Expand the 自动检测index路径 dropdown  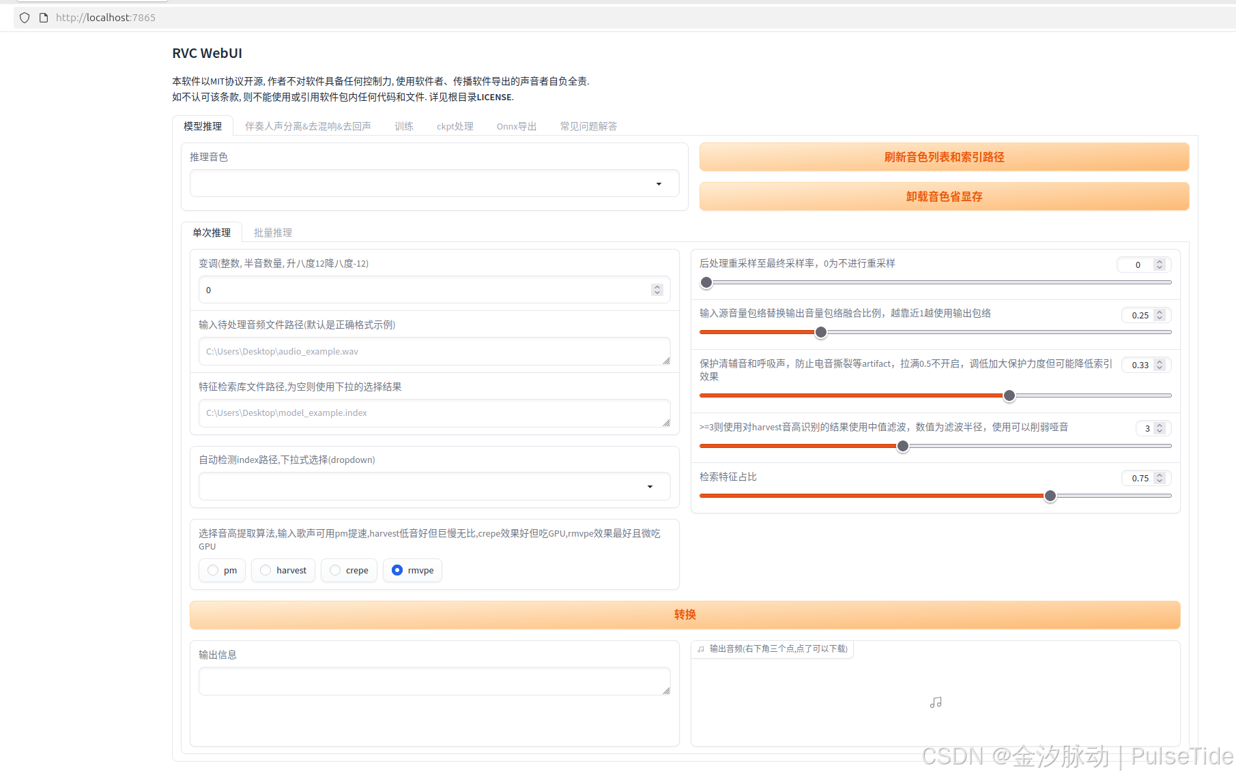point(434,486)
